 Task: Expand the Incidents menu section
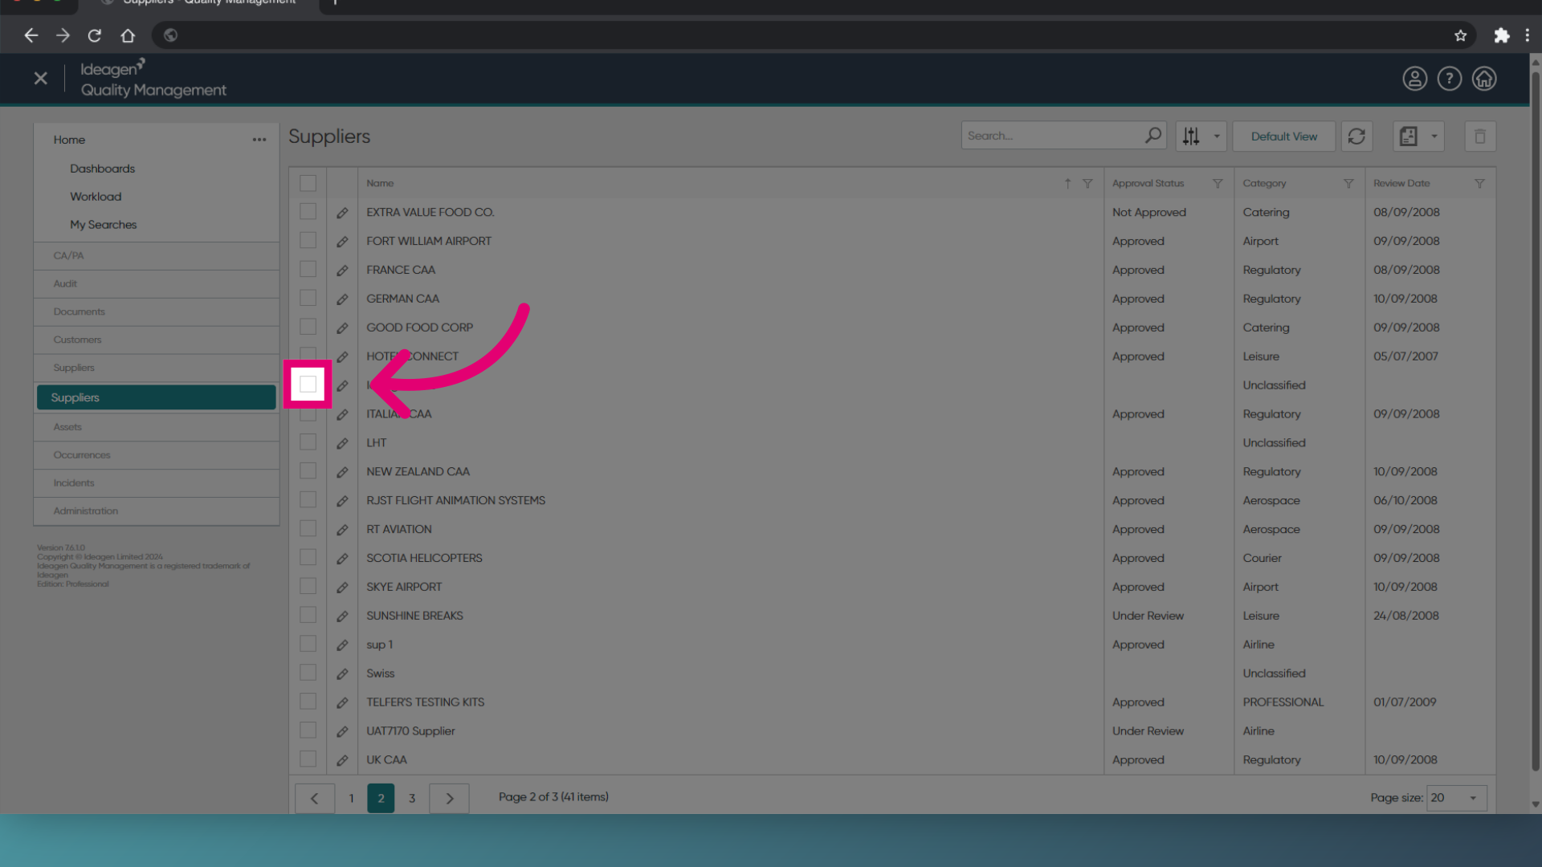(157, 484)
